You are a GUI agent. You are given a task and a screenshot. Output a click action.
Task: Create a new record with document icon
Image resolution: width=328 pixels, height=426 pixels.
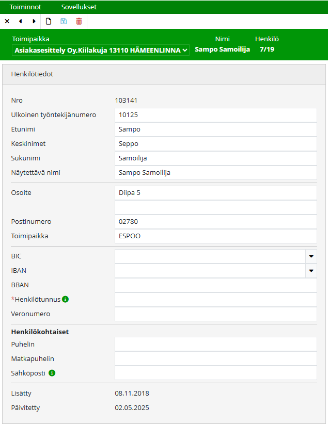[x=49, y=21]
